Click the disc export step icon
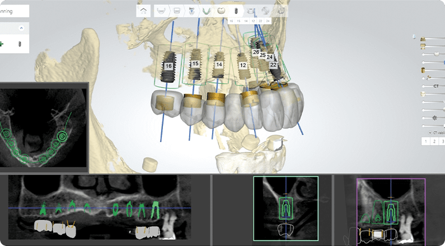 coord(266,10)
